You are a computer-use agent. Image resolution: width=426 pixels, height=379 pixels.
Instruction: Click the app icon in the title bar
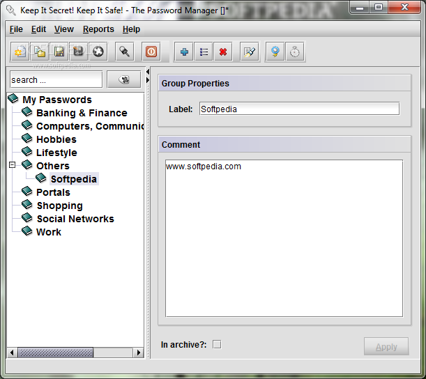click(x=11, y=10)
